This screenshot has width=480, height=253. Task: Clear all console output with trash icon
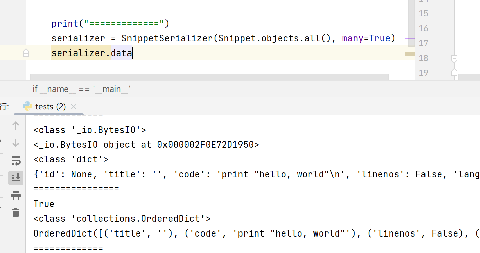[16, 213]
